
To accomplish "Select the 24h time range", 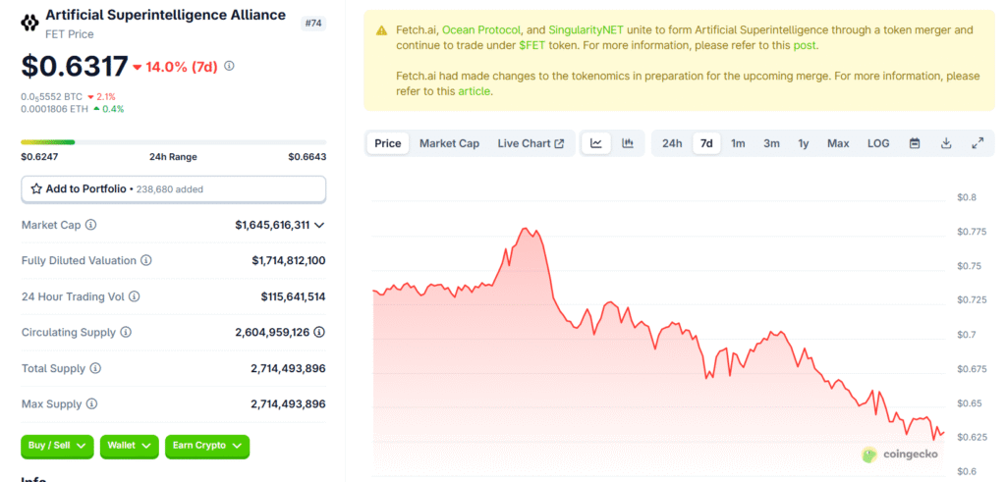I will tap(672, 143).
